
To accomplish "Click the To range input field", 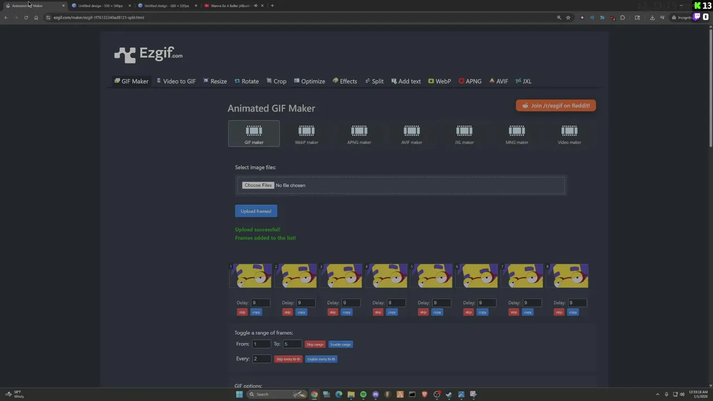I will point(292,344).
